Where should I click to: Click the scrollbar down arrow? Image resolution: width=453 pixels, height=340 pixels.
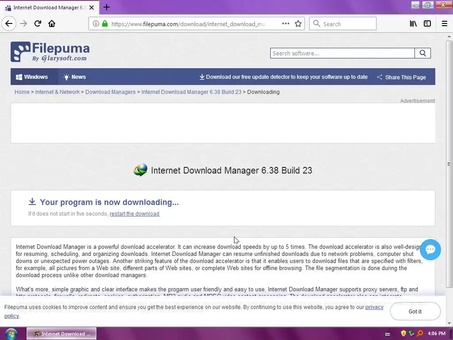[x=449, y=323]
